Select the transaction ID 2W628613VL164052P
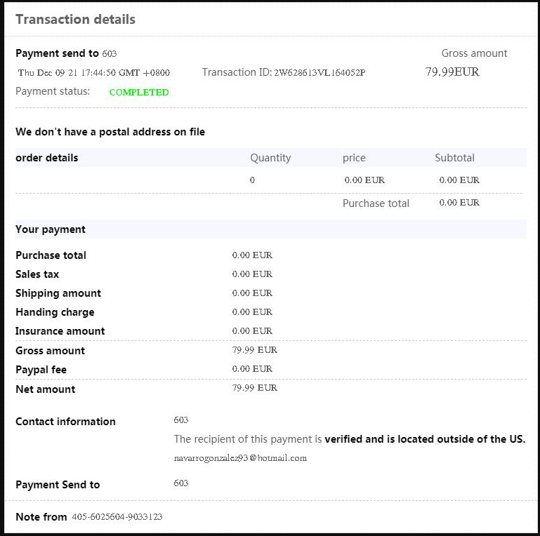 point(320,72)
